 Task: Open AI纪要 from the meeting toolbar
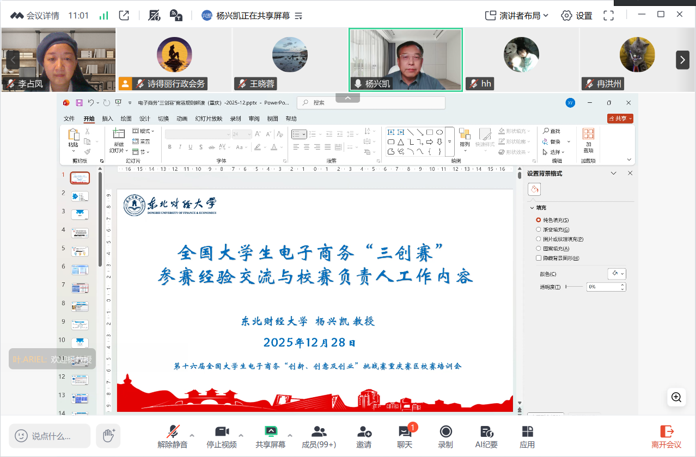click(x=486, y=435)
